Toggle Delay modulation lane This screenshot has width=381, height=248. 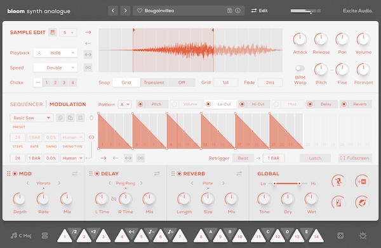(322, 104)
